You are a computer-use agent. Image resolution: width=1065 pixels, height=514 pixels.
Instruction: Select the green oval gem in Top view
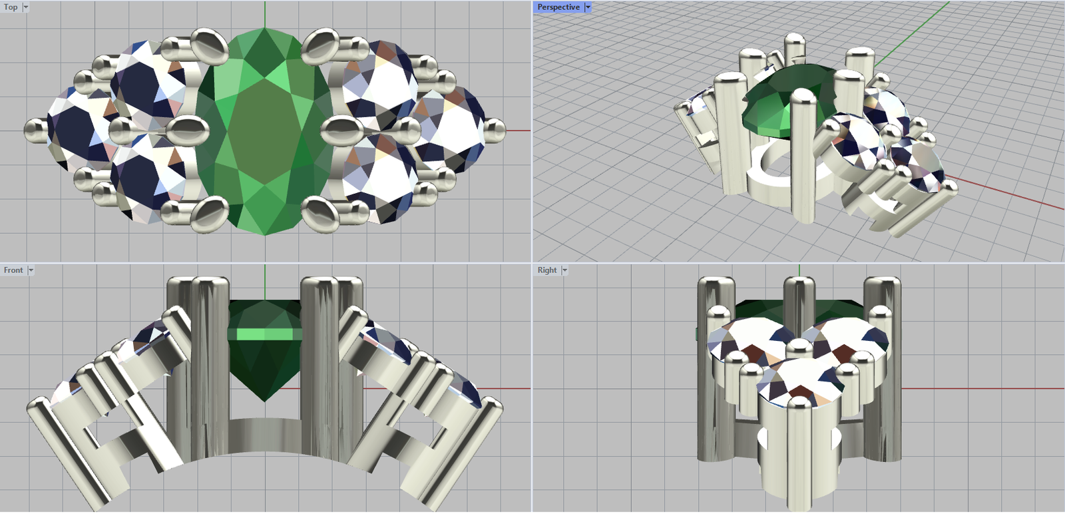coord(265,133)
